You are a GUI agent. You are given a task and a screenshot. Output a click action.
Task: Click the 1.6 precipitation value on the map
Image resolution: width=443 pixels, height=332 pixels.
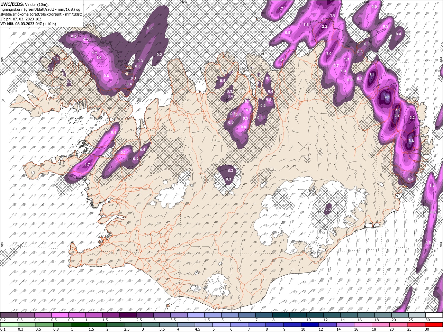coord(306,25)
